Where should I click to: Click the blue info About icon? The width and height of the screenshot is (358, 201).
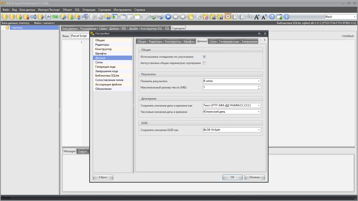point(287,17)
